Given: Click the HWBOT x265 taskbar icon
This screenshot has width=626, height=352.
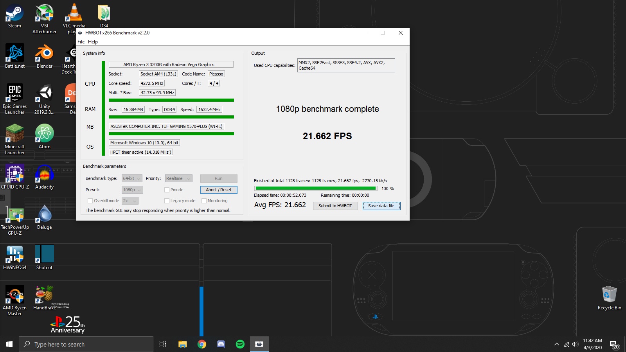Looking at the screenshot, I should coord(259,344).
